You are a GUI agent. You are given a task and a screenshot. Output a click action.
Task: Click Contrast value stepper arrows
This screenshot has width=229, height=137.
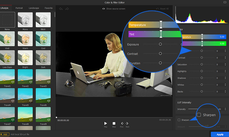225,58
